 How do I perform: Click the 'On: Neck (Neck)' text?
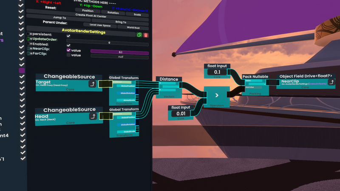[x=45, y=120]
